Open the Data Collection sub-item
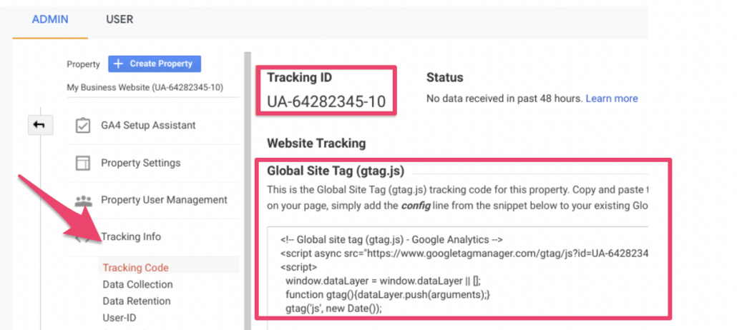 pyautogui.click(x=137, y=284)
